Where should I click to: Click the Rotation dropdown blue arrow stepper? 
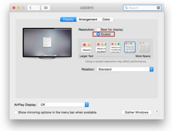pos(152,69)
